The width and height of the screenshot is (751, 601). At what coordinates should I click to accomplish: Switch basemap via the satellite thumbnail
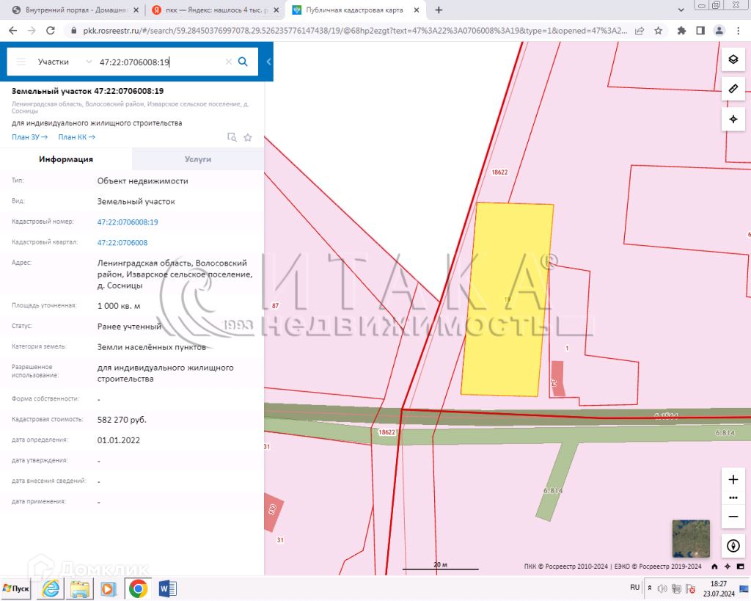(x=691, y=539)
